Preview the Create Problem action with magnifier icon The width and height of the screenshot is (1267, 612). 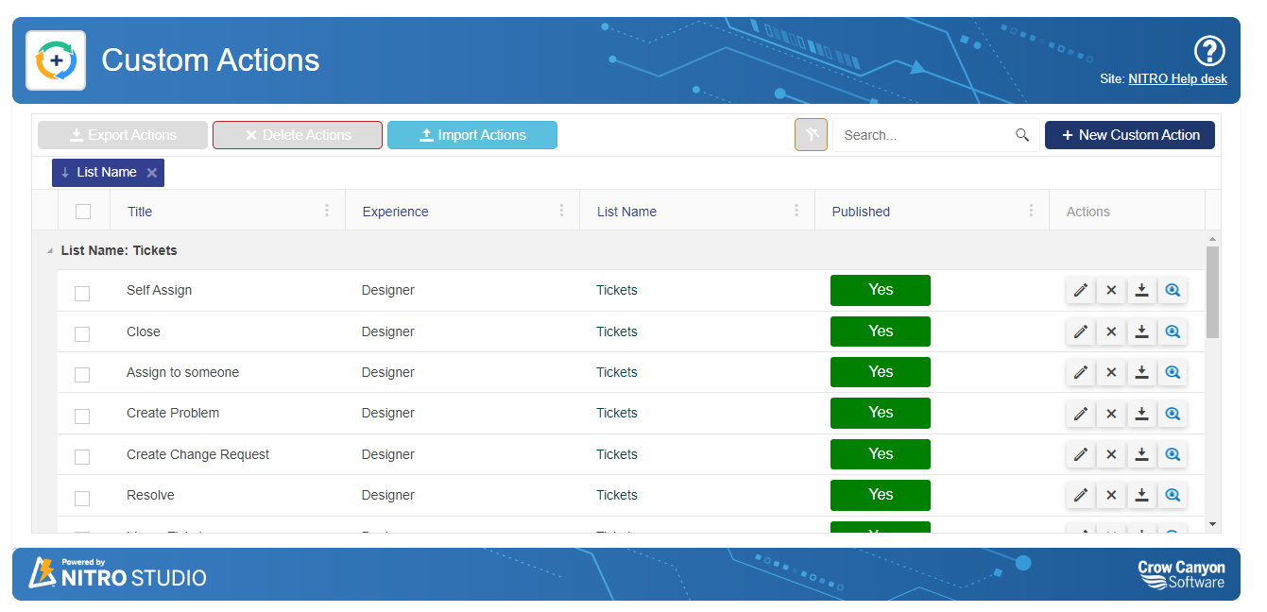pyautogui.click(x=1173, y=413)
